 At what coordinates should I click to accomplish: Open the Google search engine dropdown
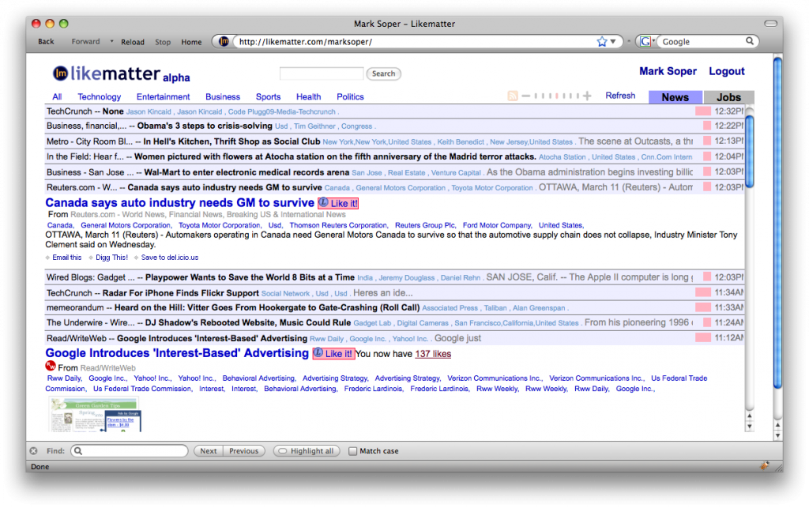646,41
